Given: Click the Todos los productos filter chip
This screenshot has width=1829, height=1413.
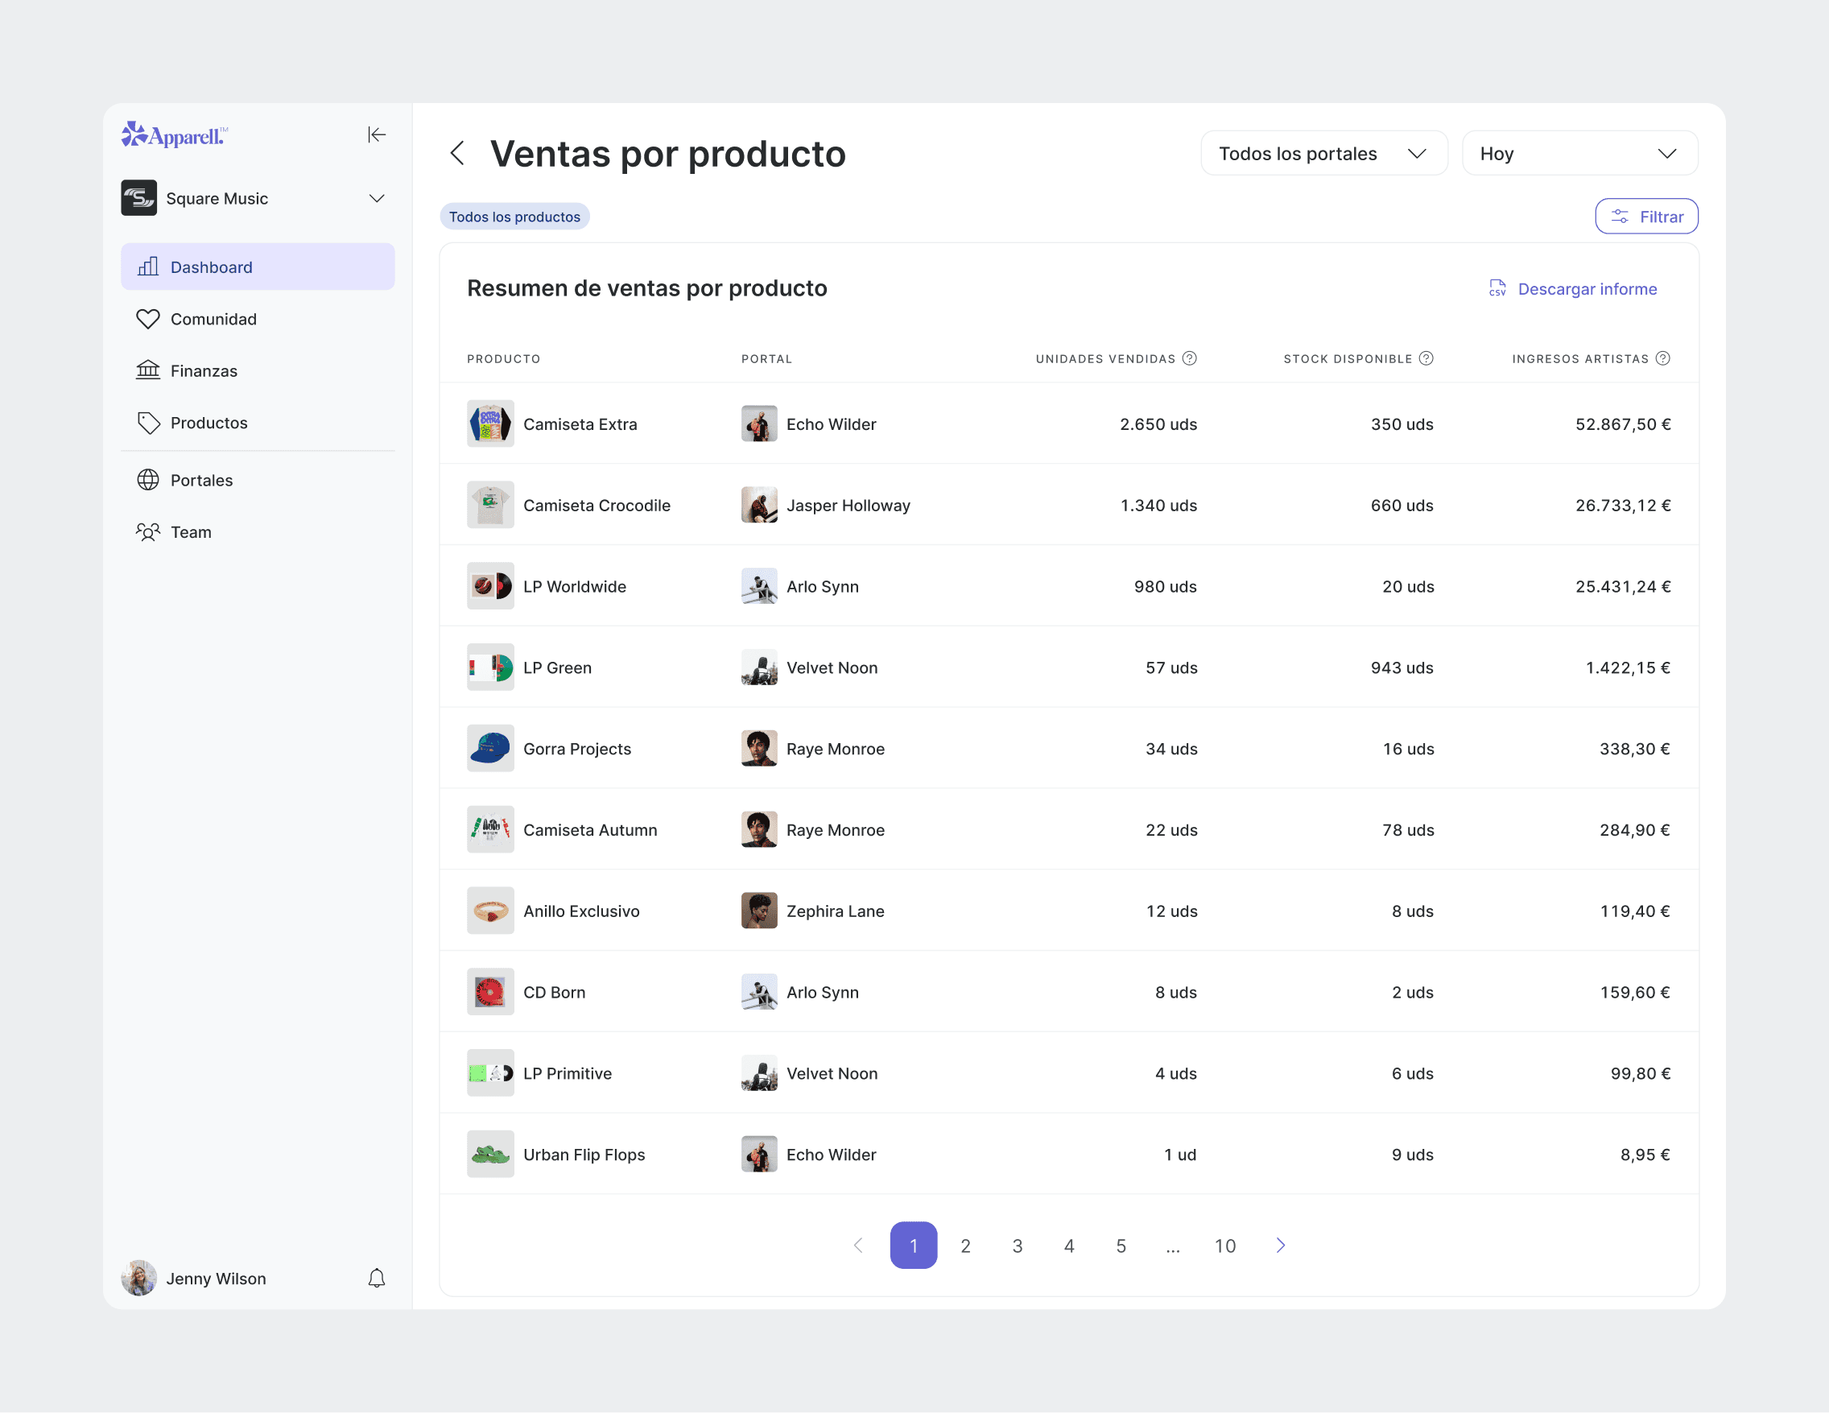Looking at the screenshot, I should coord(514,217).
